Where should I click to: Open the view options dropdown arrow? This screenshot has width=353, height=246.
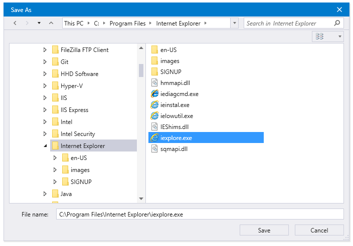(x=340, y=36)
